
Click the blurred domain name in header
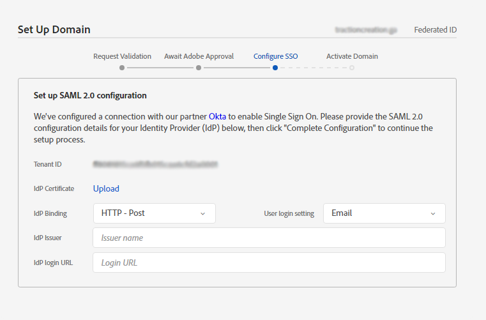pos(367,29)
